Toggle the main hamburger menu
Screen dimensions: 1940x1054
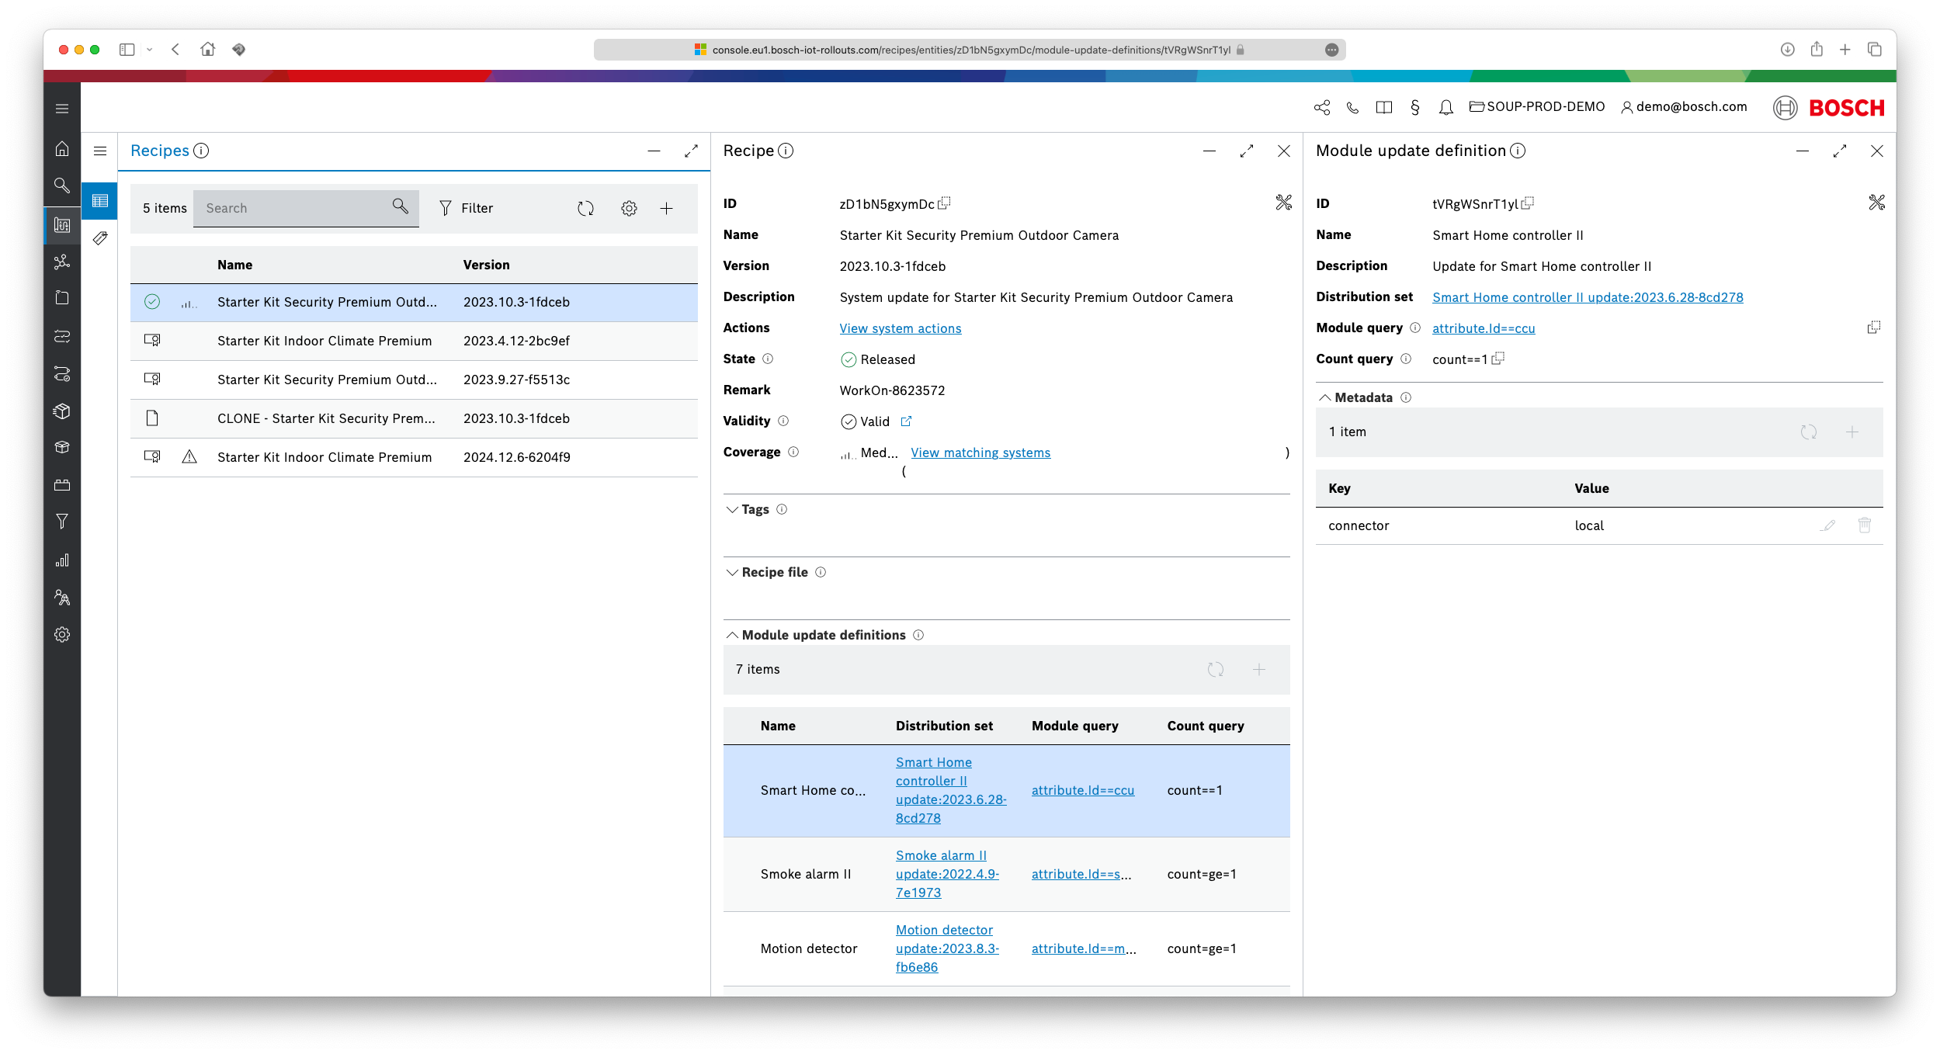[x=62, y=109]
